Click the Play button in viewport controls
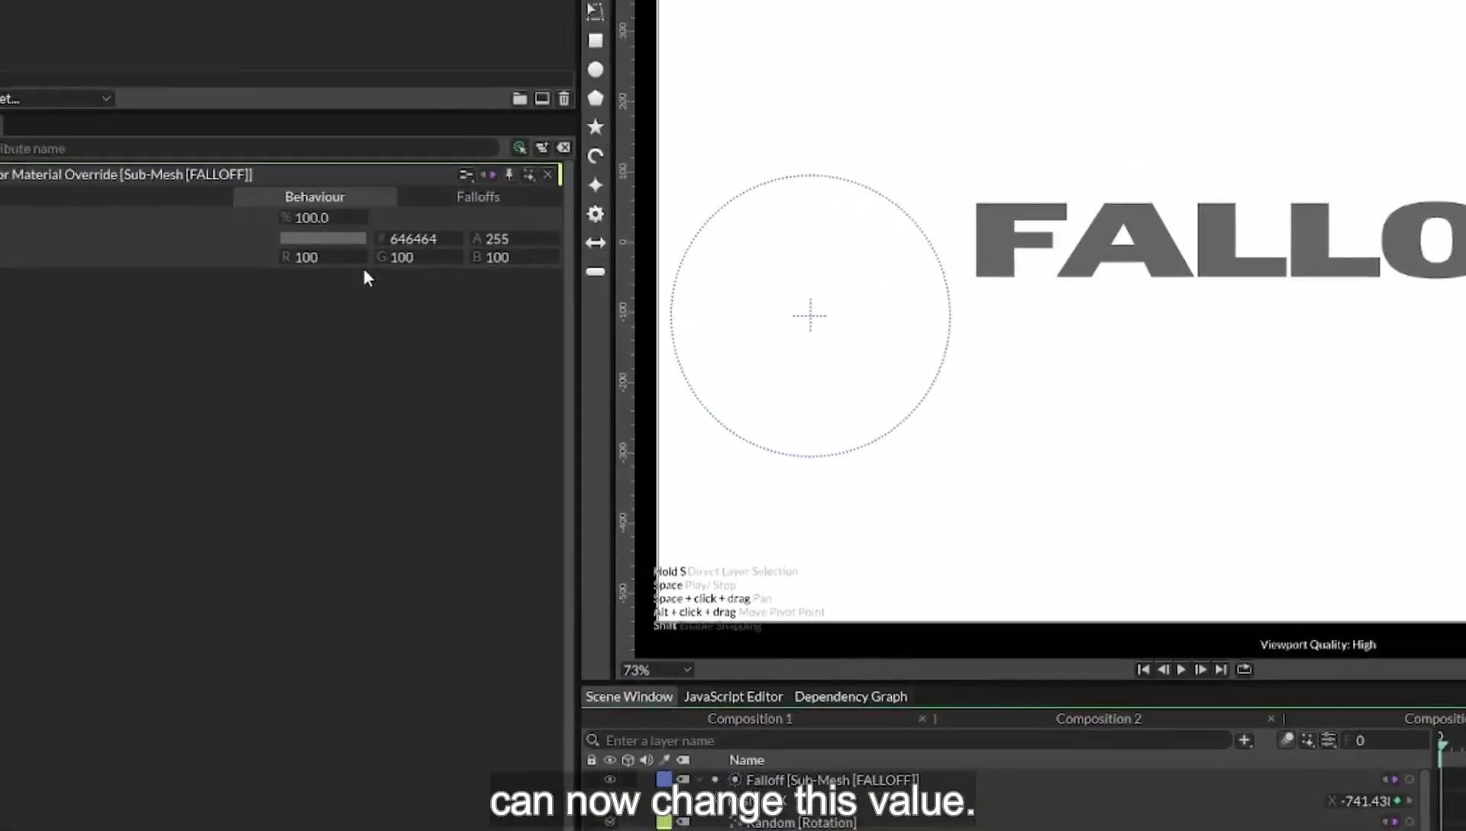The height and width of the screenshot is (831, 1466). tap(1181, 670)
